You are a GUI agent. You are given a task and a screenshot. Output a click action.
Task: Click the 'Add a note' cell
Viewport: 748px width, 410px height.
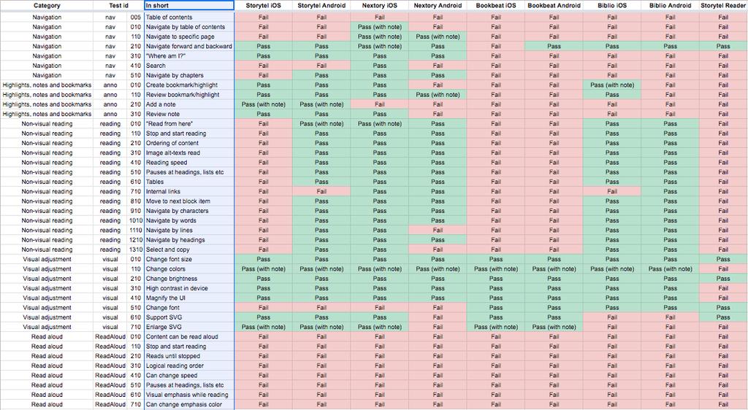tap(189, 104)
